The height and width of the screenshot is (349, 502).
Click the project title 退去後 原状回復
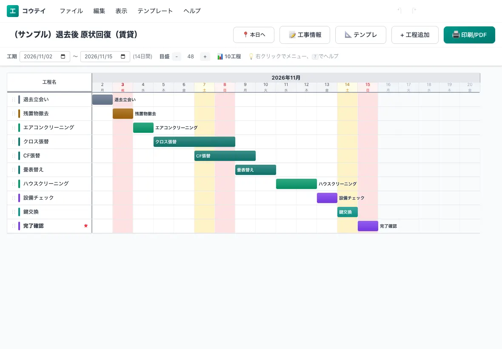[x=76, y=34]
